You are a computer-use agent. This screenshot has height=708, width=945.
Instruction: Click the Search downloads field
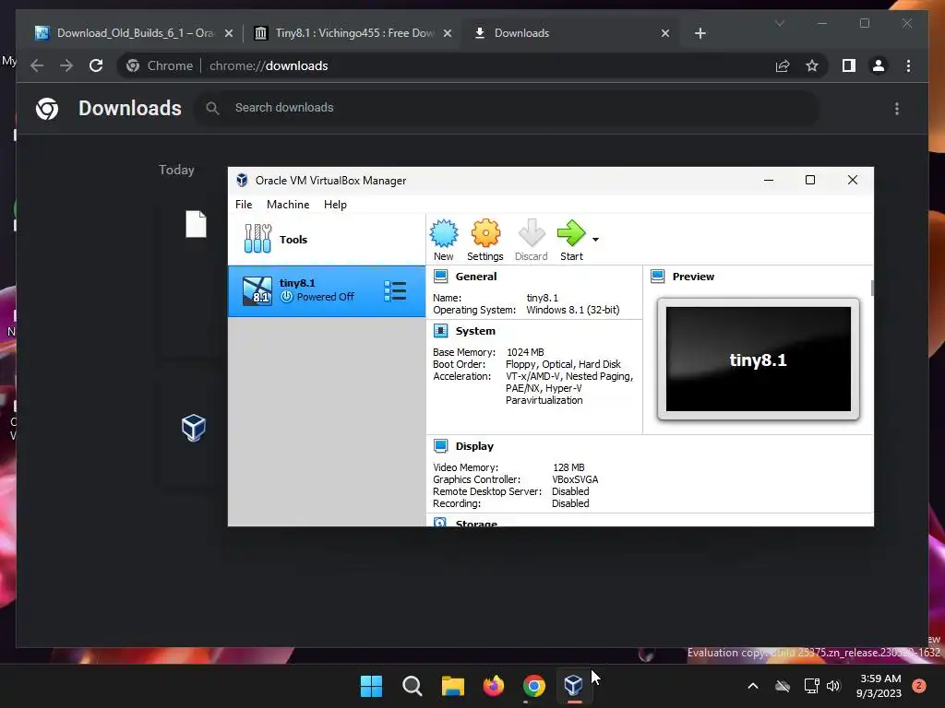point(507,108)
